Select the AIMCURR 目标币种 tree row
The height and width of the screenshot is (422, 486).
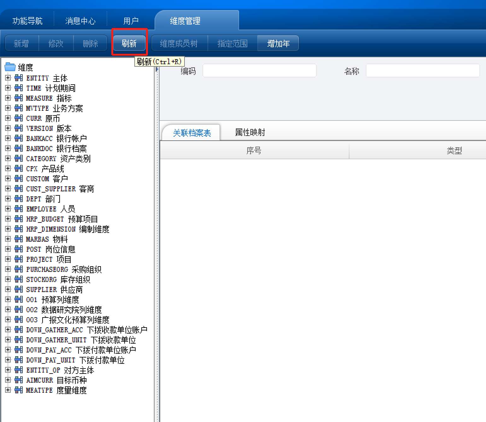[56, 380]
